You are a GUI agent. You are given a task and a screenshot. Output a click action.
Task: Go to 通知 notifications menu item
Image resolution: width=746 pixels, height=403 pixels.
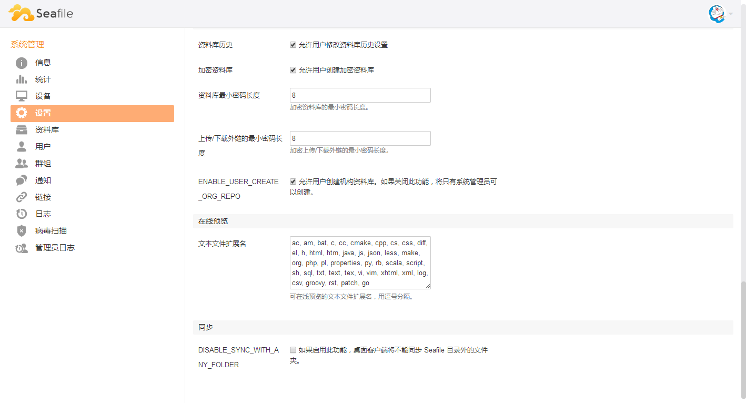pyautogui.click(x=43, y=180)
